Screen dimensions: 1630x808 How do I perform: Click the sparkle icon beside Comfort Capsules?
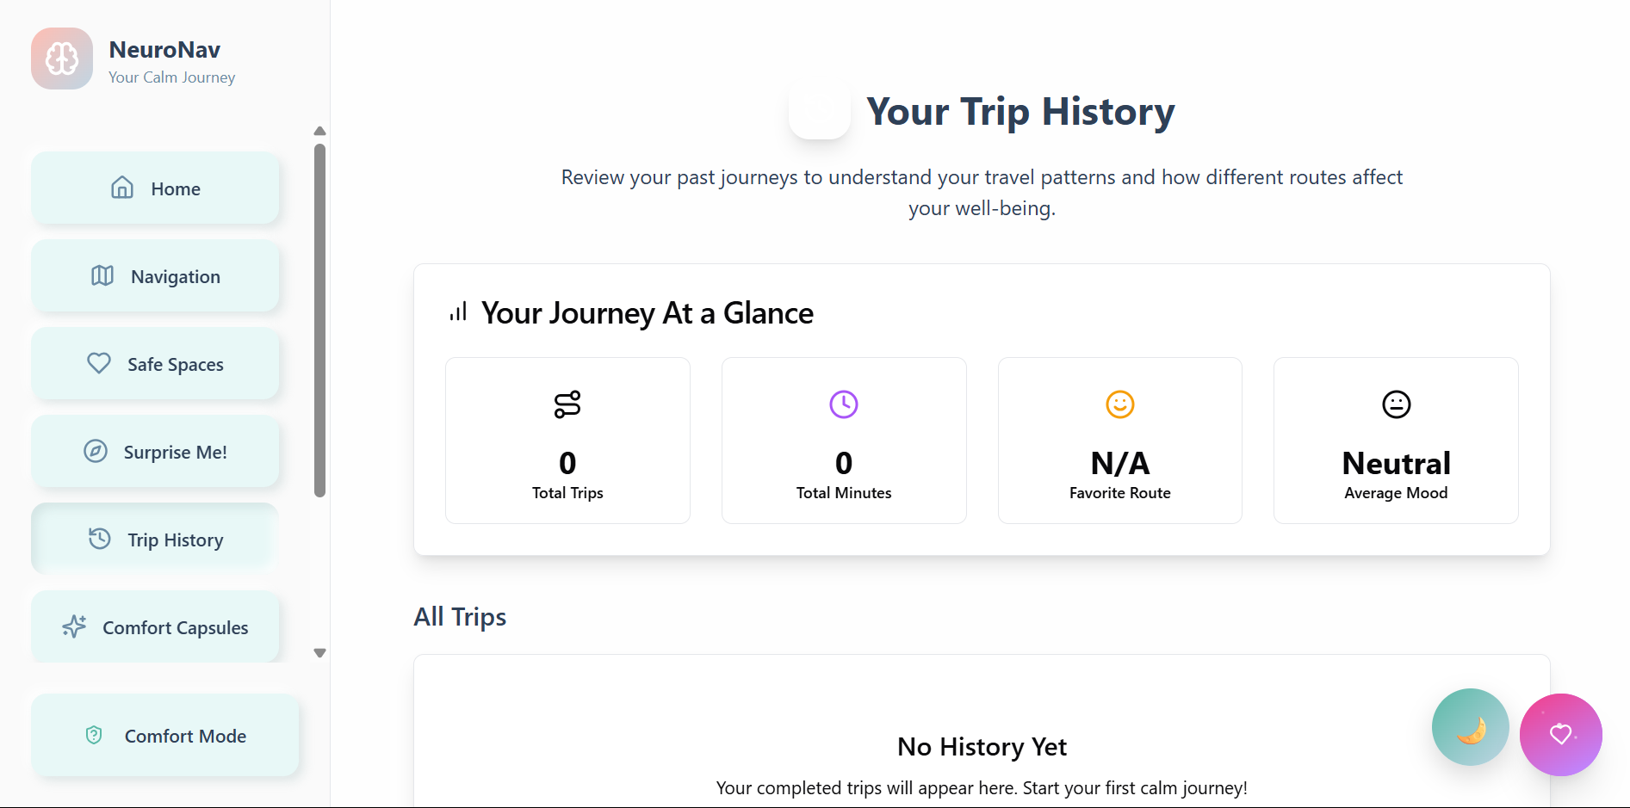click(x=75, y=626)
